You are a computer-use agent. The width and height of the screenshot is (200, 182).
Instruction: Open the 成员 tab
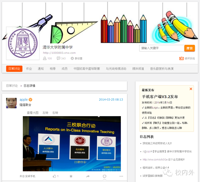click(x=64, y=69)
